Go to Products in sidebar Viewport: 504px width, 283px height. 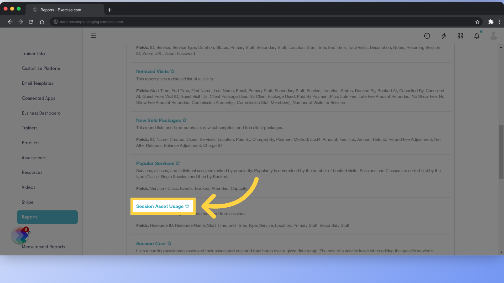[x=30, y=143]
